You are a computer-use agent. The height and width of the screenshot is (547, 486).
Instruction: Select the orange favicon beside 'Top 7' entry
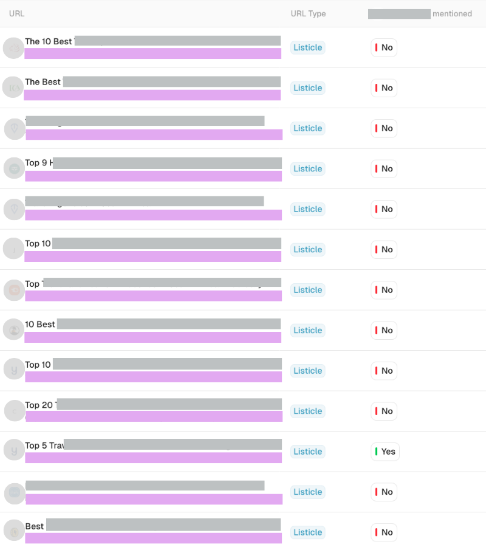point(13,290)
